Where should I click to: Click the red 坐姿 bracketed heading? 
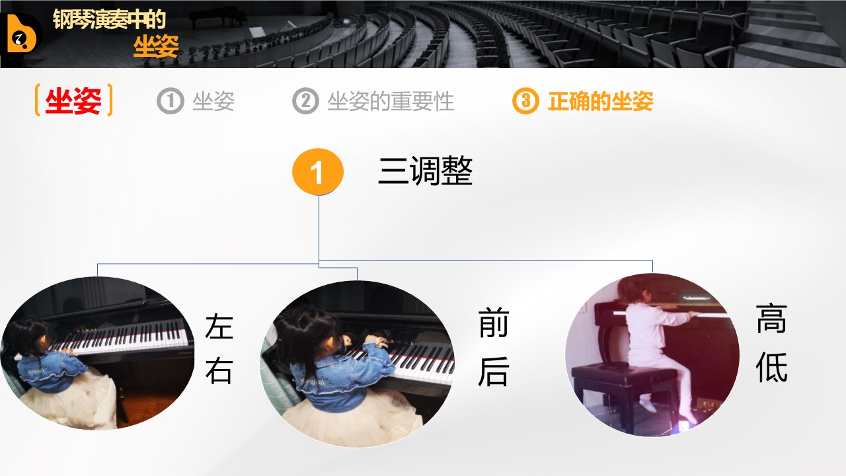(x=73, y=101)
